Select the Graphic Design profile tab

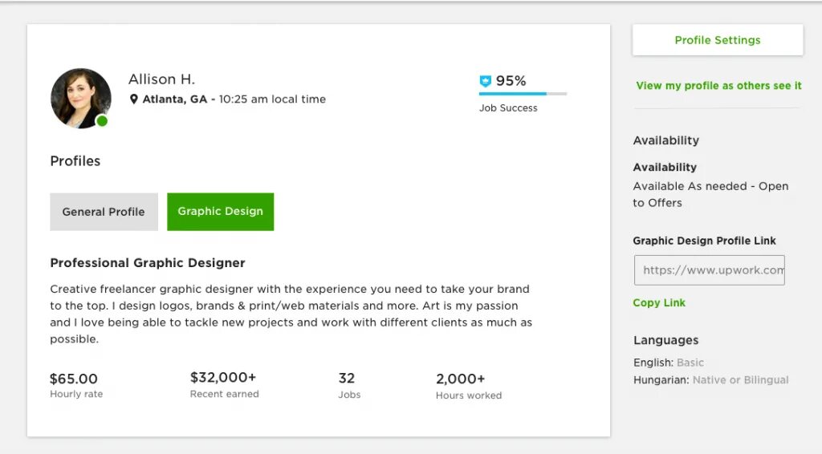(220, 212)
